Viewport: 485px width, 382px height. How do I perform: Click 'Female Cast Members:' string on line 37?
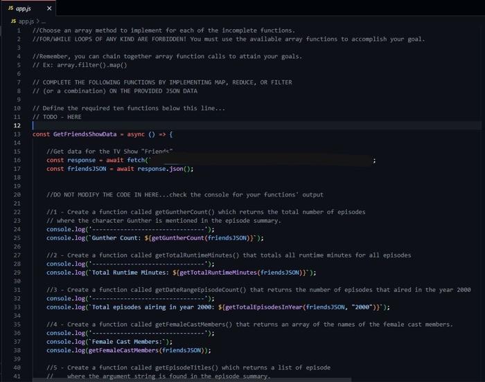(x=127, y=341)
